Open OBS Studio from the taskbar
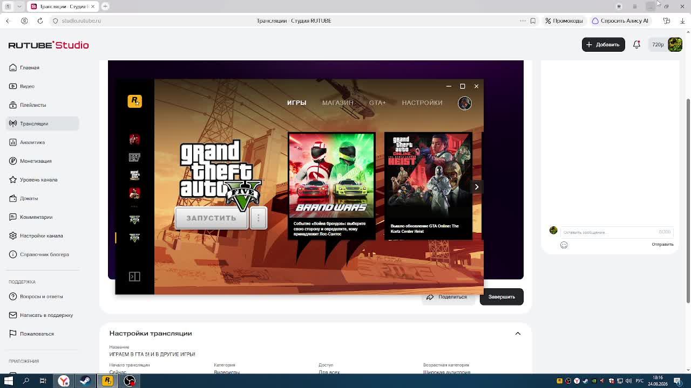Screen dimensions: 691x388 pos(130,381)
